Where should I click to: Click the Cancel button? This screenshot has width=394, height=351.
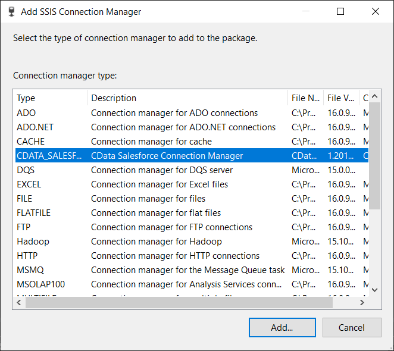[x=352, y=327]
